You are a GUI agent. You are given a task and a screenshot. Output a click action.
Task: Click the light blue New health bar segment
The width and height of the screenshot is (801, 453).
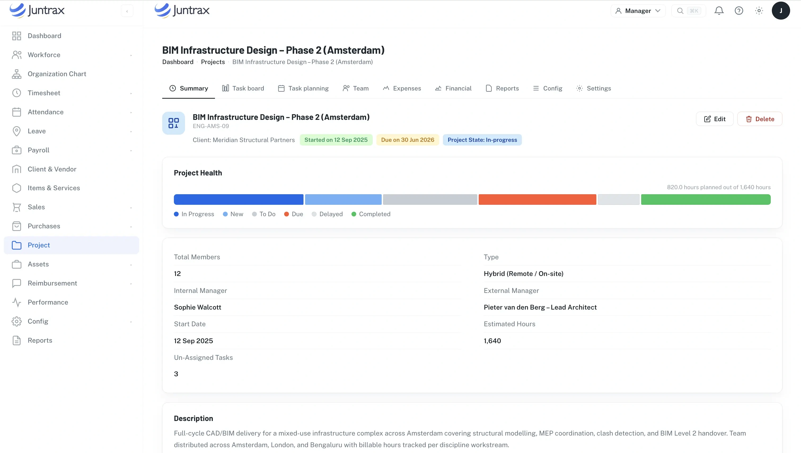click(343, 200)
